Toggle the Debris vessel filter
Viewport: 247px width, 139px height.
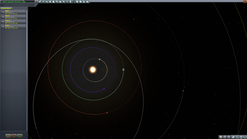pos(40,2)
